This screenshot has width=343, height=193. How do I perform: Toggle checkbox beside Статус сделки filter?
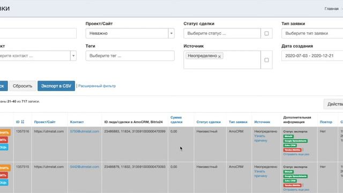click(266, 33)
